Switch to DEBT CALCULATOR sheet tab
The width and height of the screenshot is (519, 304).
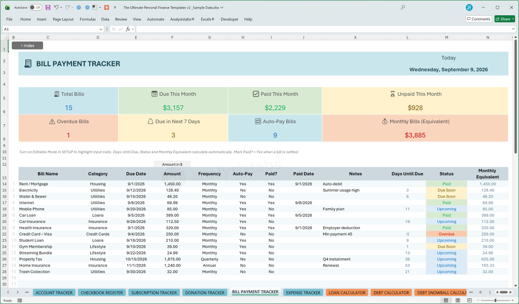(x=391, y=293)
